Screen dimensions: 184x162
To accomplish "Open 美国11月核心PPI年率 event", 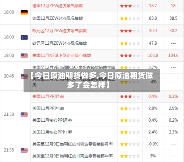I will point(52,132).
